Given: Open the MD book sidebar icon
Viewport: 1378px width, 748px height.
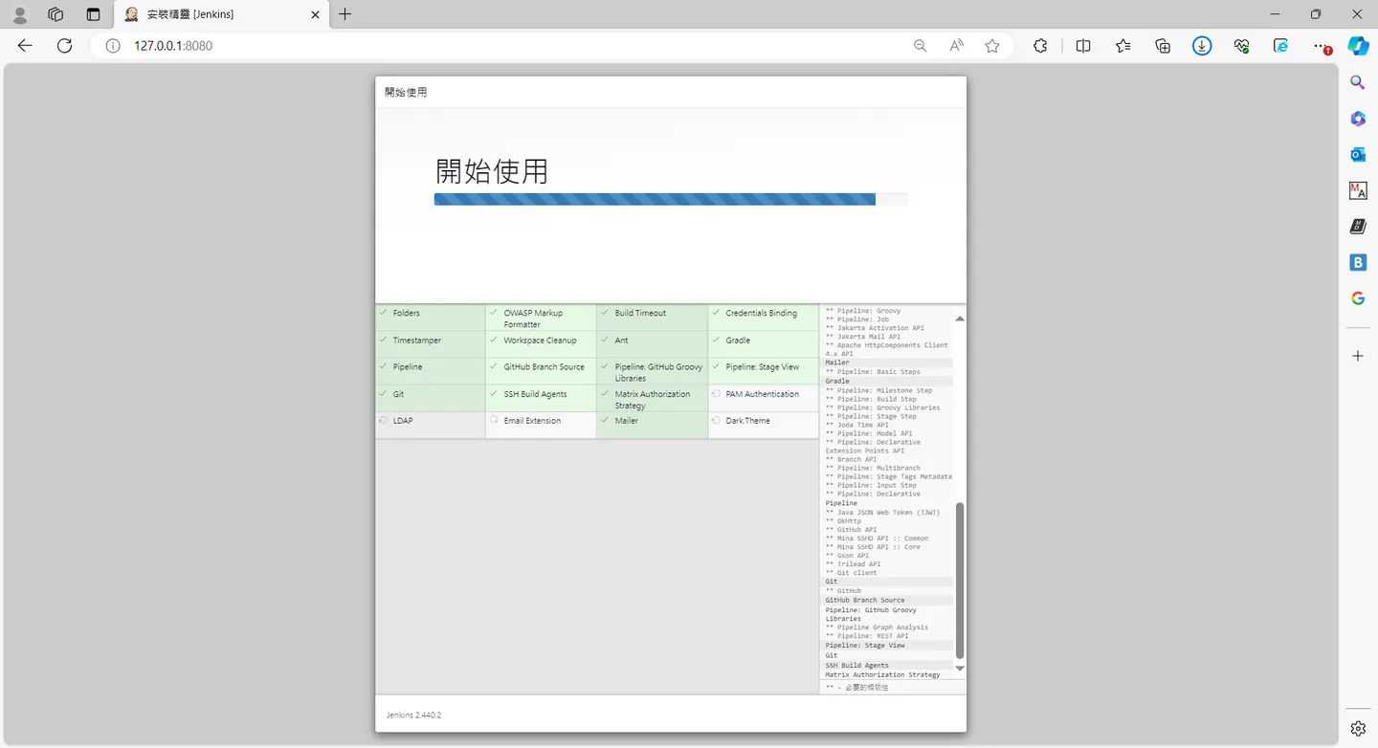Looking at the screenshot, I should (1358, 227).
